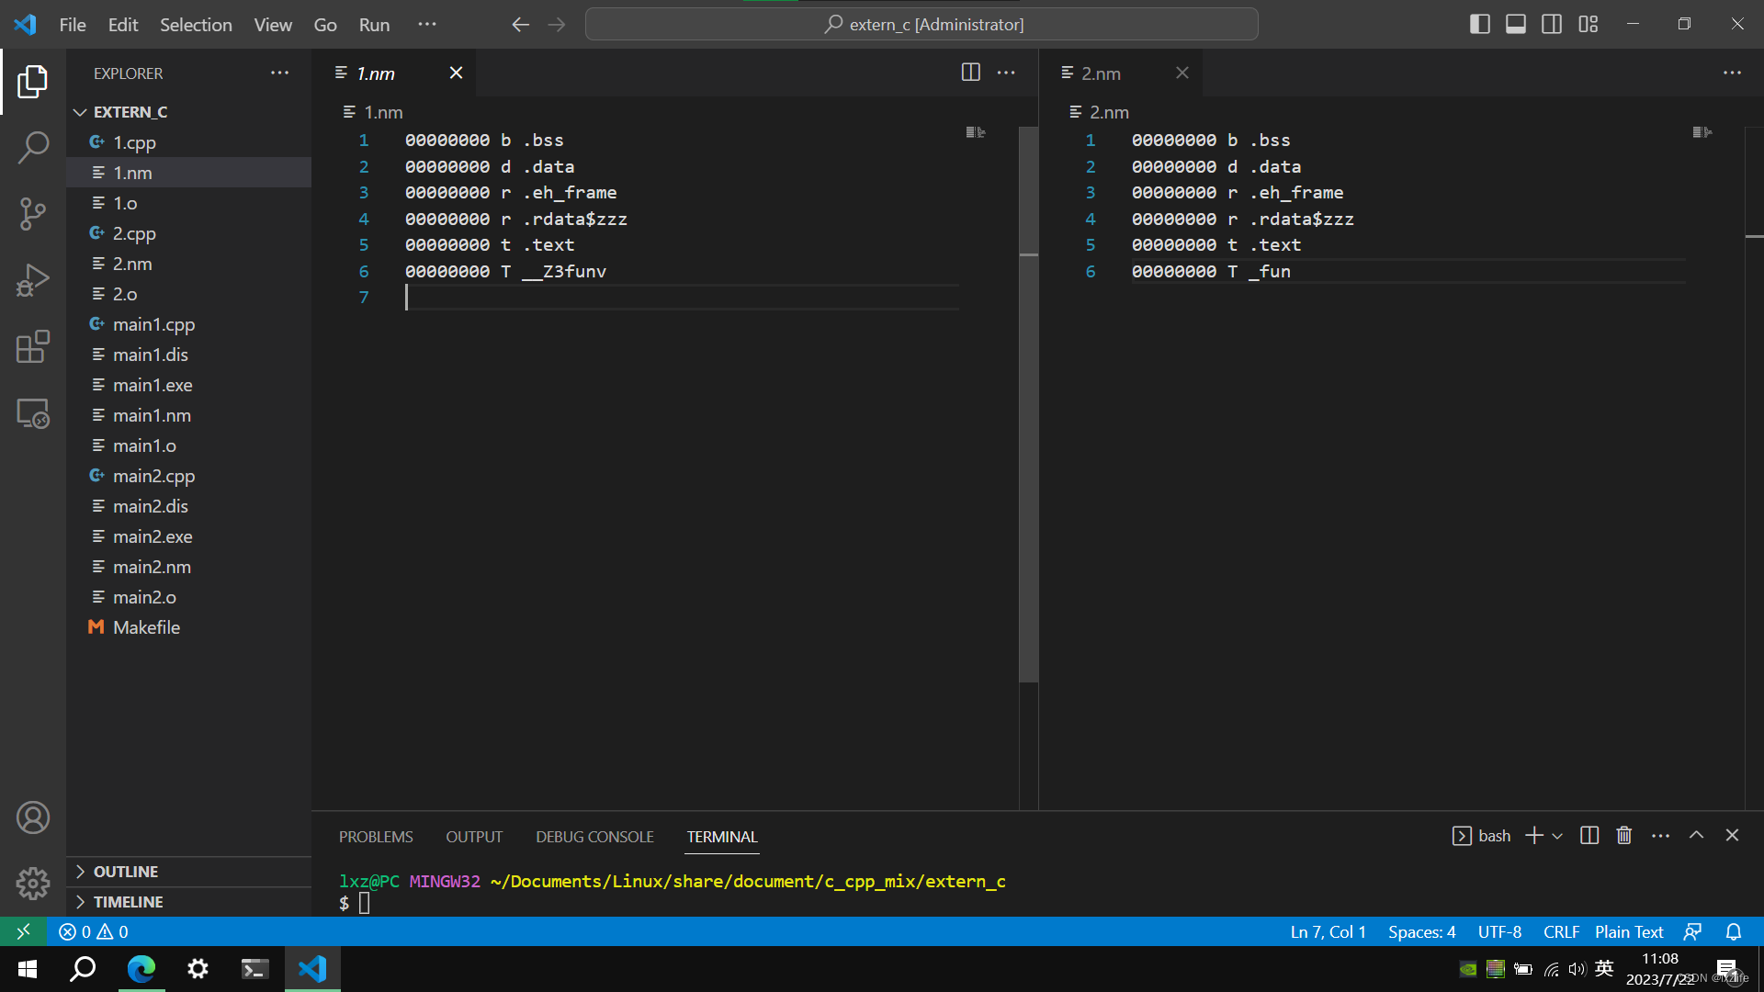1764x992 pixels.
Task: Open the Source Control view
Action: click(33, 213)
